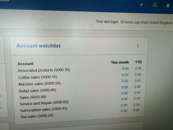Open Retail sales YTD 0.00 value
This screenshot has height=130, width=173.
pyautogui.click(x=137, y=87)
